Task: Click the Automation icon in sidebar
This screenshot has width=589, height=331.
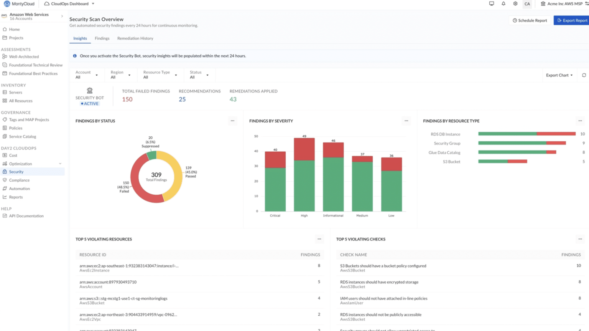Action: tap(5, 189)
